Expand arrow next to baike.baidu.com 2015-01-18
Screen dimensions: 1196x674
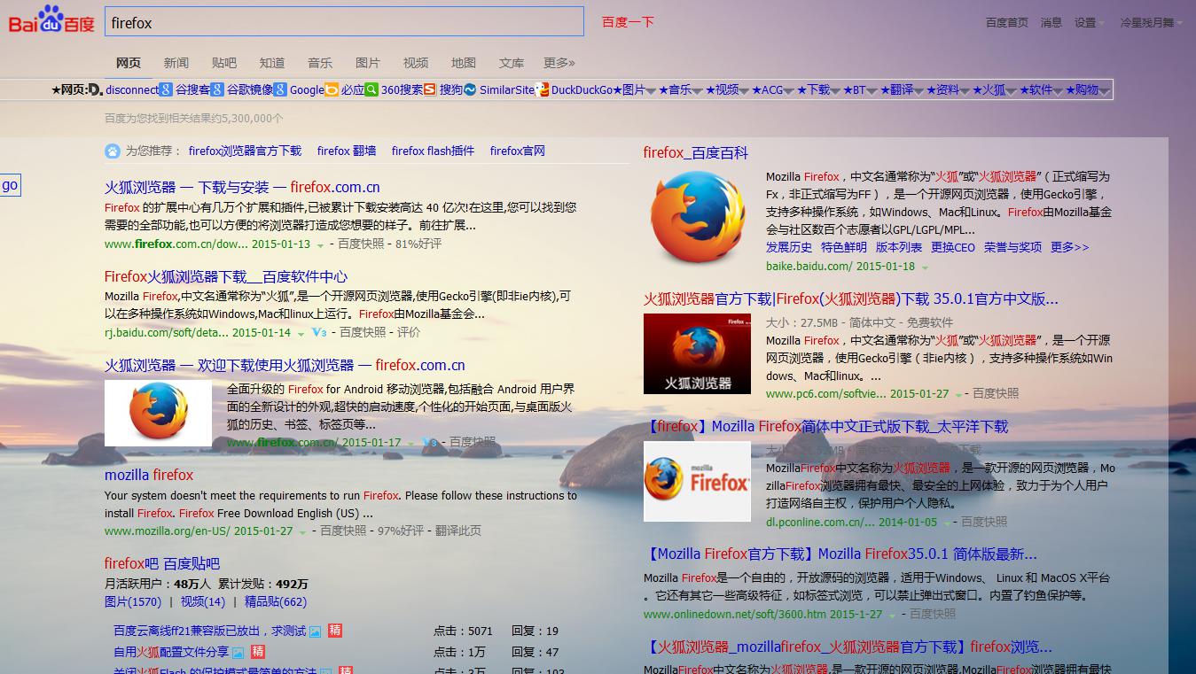(x=925, y=267)
